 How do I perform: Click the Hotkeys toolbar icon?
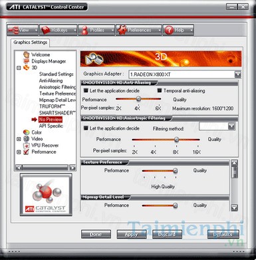tap(46, 30)
